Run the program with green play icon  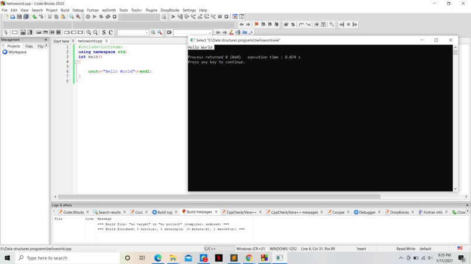coord(95,17)
